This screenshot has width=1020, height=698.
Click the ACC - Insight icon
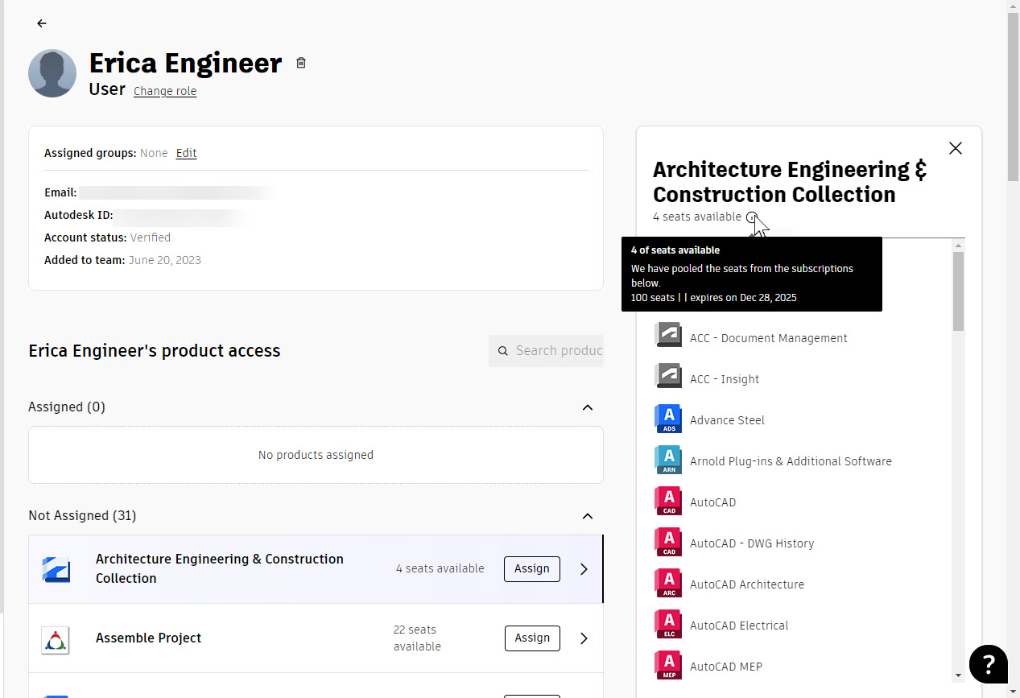point(668,375)
